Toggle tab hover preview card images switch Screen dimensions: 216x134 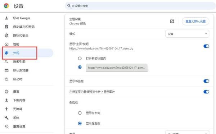pos(206,92)
